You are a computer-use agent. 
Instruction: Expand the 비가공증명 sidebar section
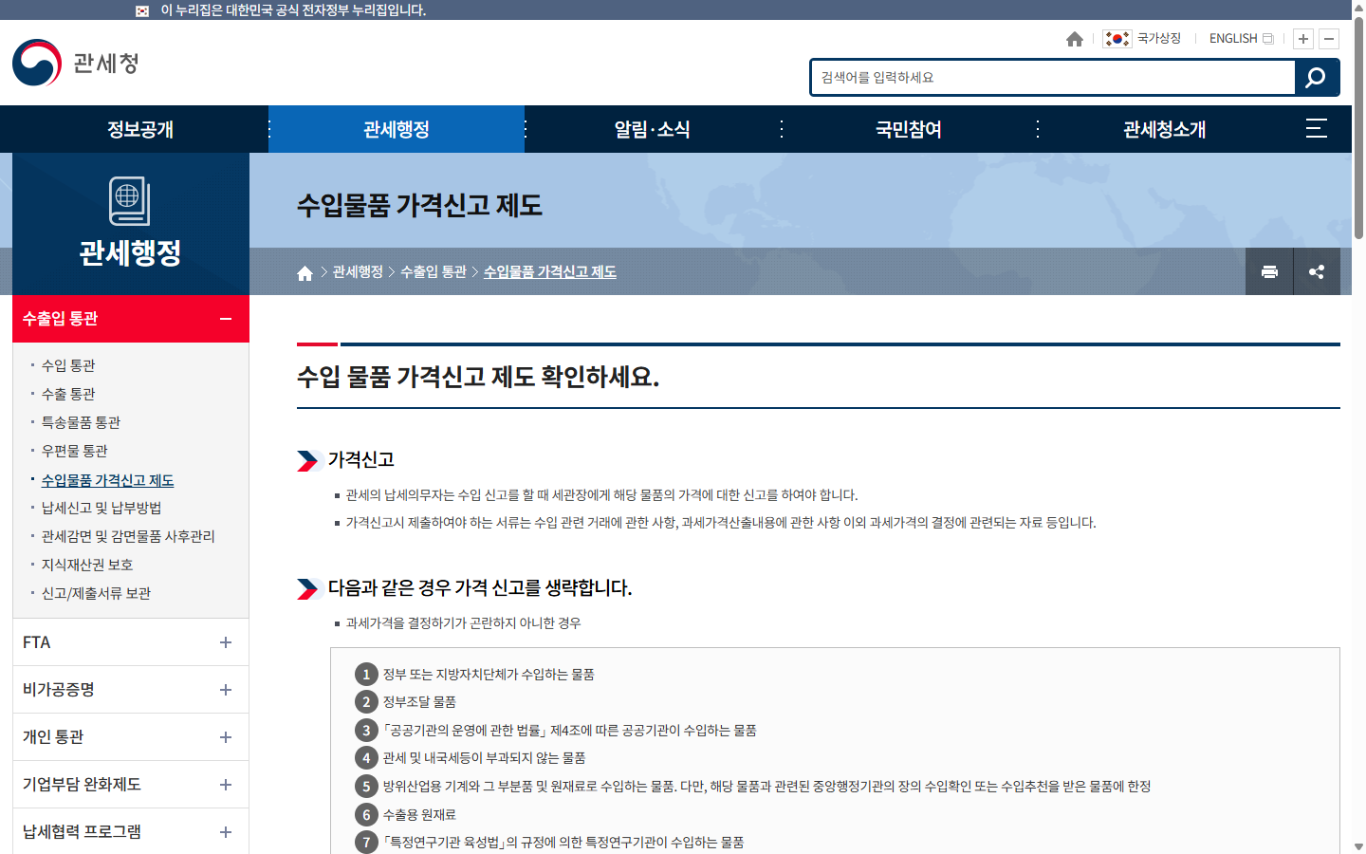pos(131,690)
